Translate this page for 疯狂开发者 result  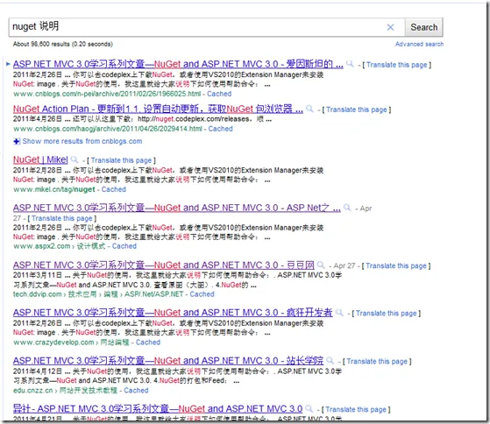386,313
